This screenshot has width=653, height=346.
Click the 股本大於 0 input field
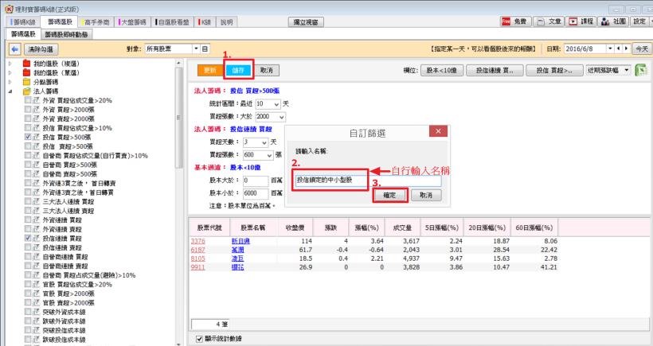point(256,181)
